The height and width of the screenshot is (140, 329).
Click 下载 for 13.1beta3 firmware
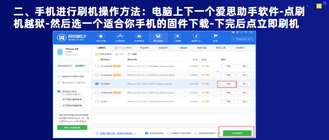click(x=228, y=75)
